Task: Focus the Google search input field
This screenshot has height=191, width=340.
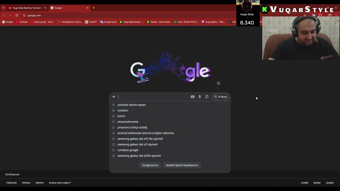Action: 154,97
